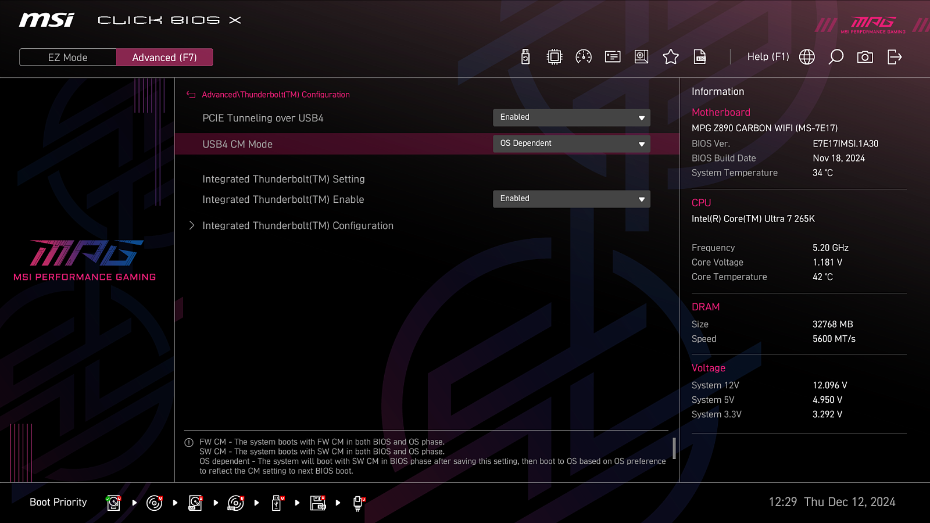The width and height of the screenshot is (930, 523).
Task: Click the Boot Priority label
Action: (x=58, y=502)
